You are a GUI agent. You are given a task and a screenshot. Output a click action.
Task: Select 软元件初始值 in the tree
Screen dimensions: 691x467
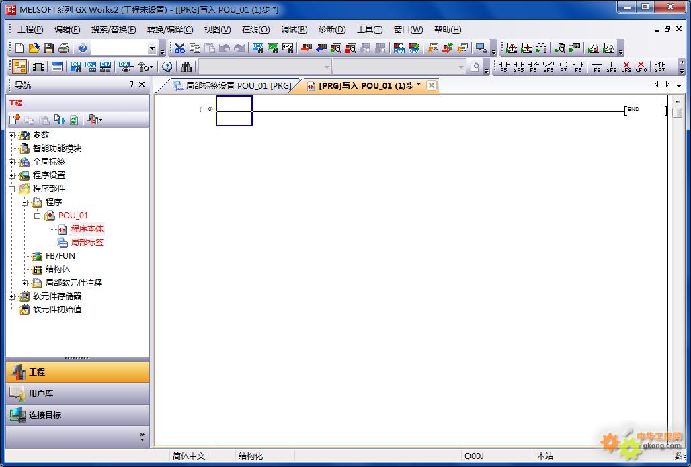click(57, 310)
